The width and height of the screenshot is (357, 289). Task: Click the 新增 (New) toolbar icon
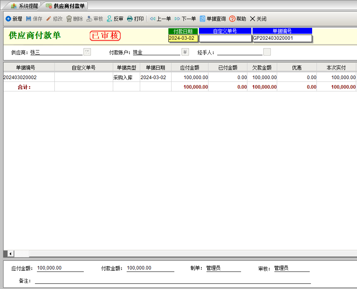tap(14, 19)
